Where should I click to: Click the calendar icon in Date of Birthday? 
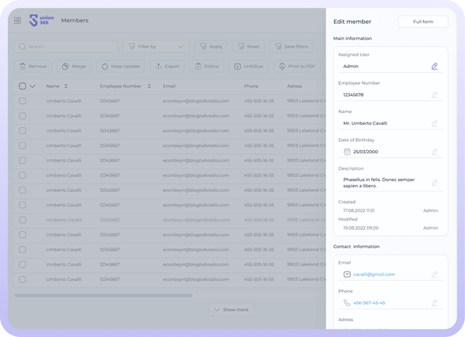(x=347, y=152)
